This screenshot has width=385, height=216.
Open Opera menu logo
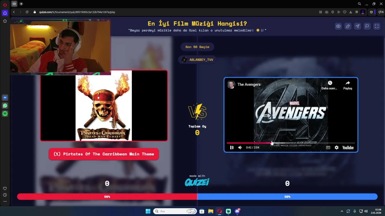[5, 4]
